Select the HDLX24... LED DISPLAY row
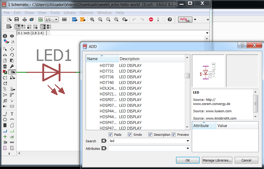The width and height of the screenshot is (264, 169). tap(135, 88)
